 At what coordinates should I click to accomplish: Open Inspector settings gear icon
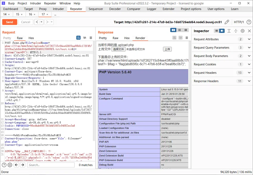click(x=243, y=31)
